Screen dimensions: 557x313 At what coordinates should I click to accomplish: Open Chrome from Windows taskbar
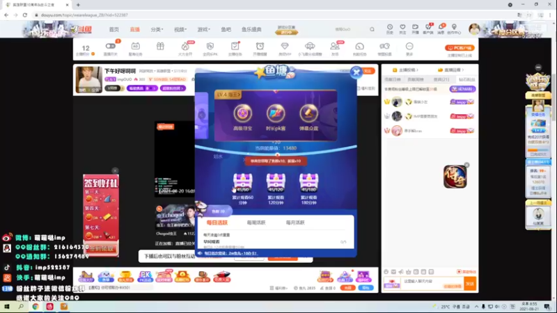pos(36,307)
